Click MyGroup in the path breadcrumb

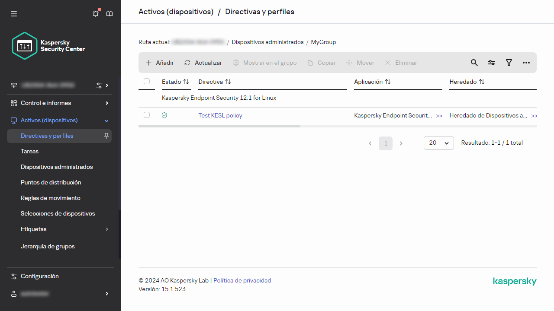click(323, 42)
